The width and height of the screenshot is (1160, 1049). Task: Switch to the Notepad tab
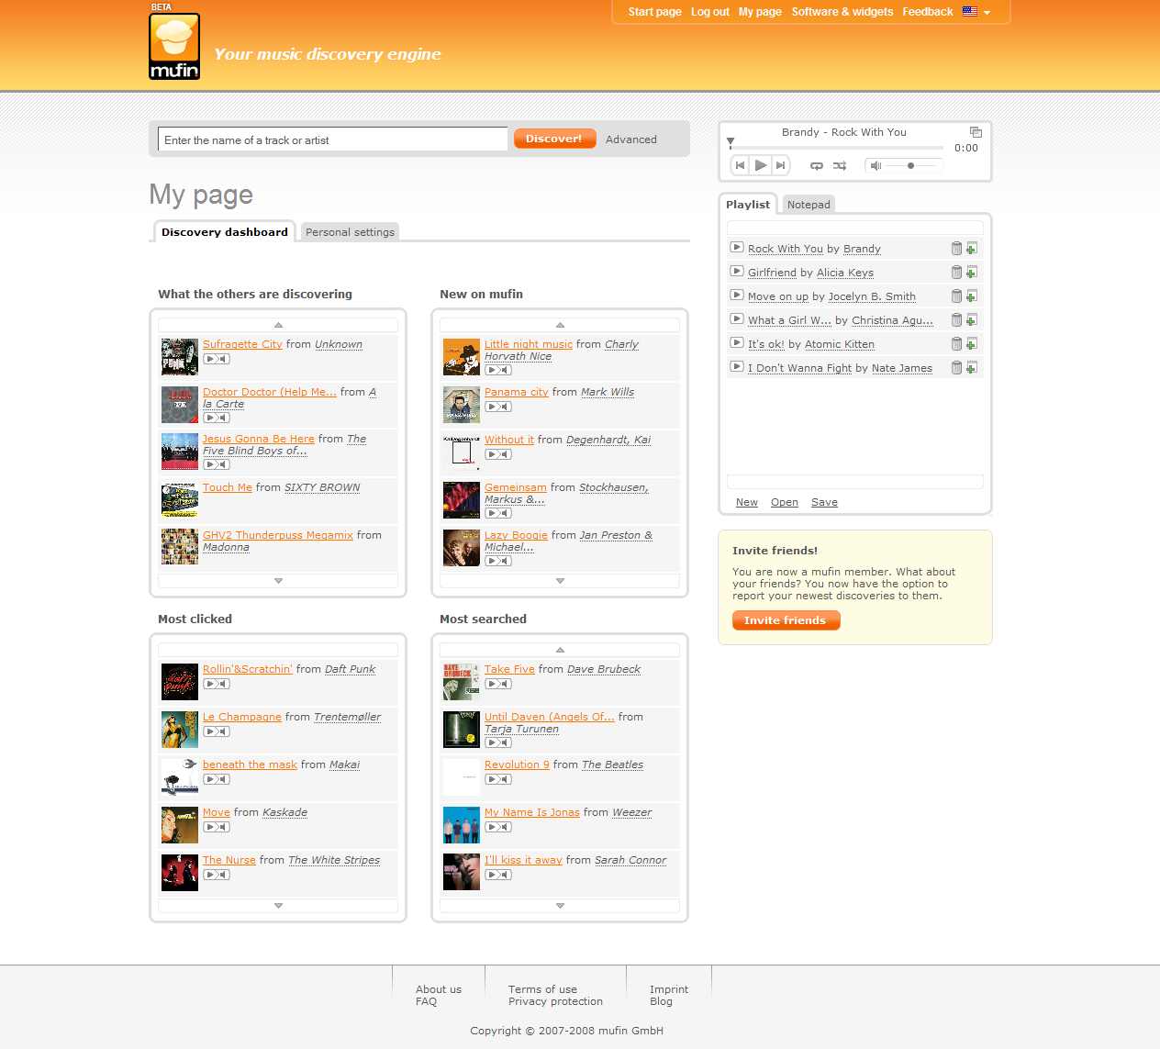tap(809, 205)
